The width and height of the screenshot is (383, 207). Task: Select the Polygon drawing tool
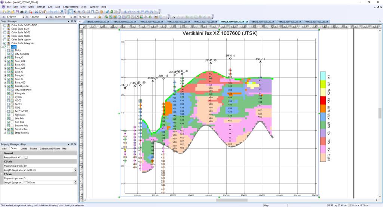tap(129, 12)
